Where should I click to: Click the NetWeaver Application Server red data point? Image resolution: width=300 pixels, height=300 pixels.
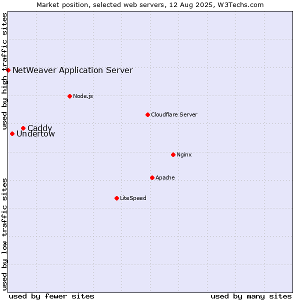click(8, 70)
